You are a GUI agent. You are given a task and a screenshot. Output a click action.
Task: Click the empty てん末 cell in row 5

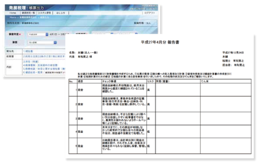tap(226, 146)
